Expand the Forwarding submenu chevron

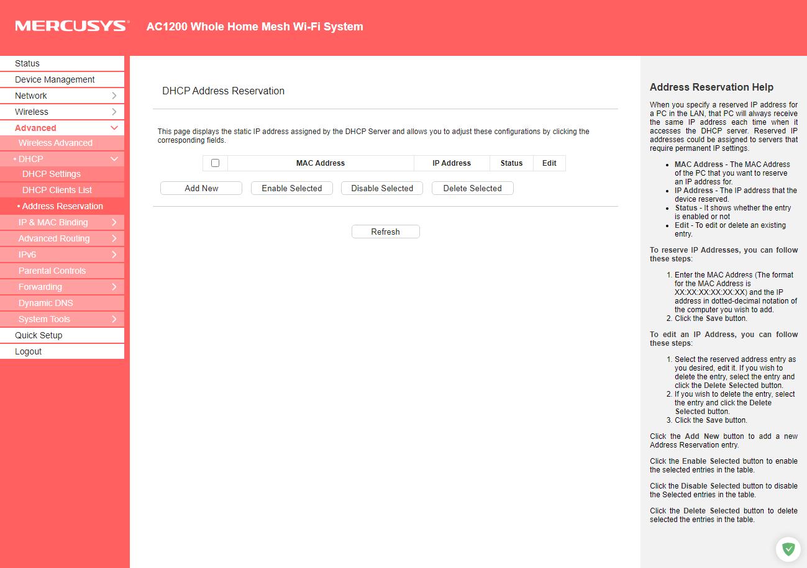click(114, 287)
